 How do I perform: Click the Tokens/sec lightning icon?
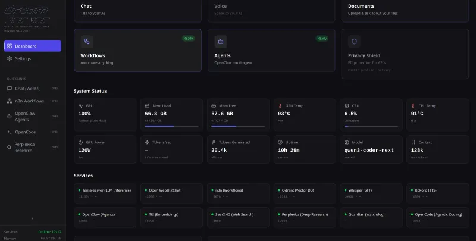[x=147, y=142]
